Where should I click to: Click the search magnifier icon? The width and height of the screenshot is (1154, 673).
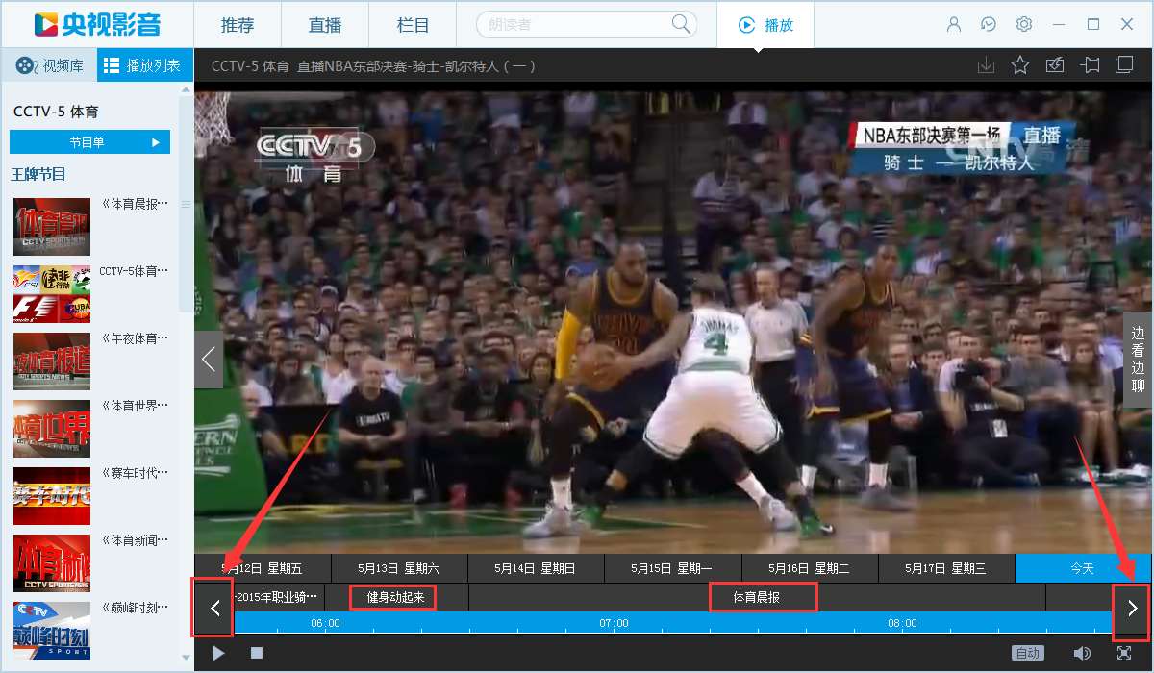(x=682, y=24)
